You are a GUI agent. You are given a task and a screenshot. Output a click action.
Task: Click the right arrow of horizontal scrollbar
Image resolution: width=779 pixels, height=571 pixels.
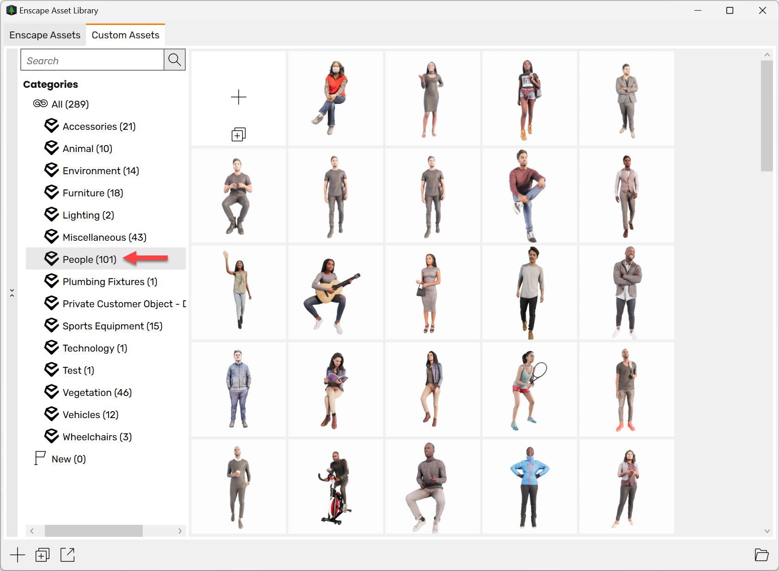click(180, 531)
